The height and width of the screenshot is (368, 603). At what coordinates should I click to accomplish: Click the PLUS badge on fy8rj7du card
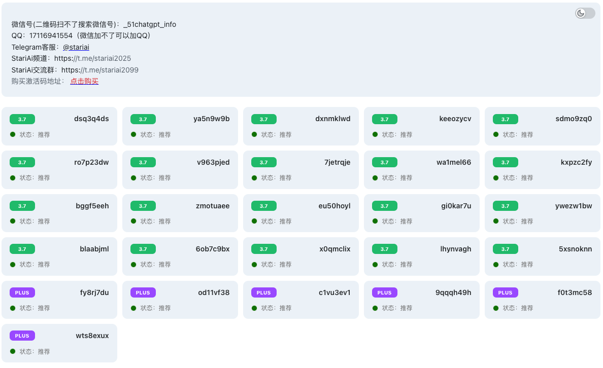[x=22, y=292]
